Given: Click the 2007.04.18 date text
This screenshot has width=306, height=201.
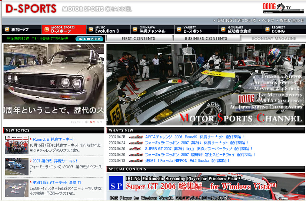Looking at the screenshot, I should 117,161.
